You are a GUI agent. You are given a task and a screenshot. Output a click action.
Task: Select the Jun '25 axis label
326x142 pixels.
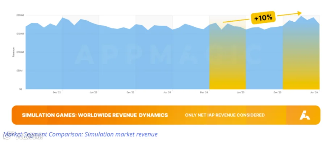click(x=241, y=92)
